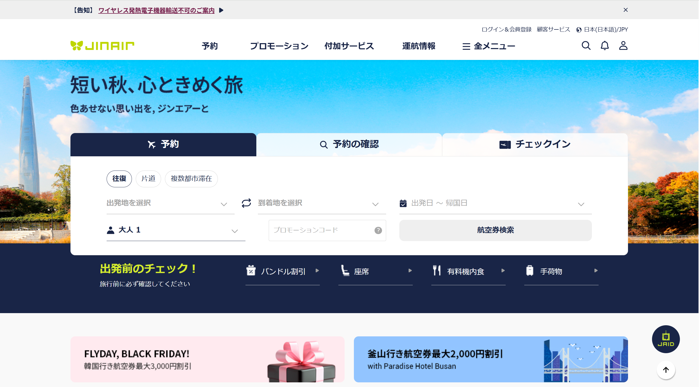Select the 複数都市滞在 option
This screenshot has height=387, width=699.
[191, 179]
